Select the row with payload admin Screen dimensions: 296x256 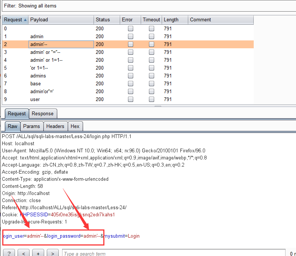tap(128, 36)
